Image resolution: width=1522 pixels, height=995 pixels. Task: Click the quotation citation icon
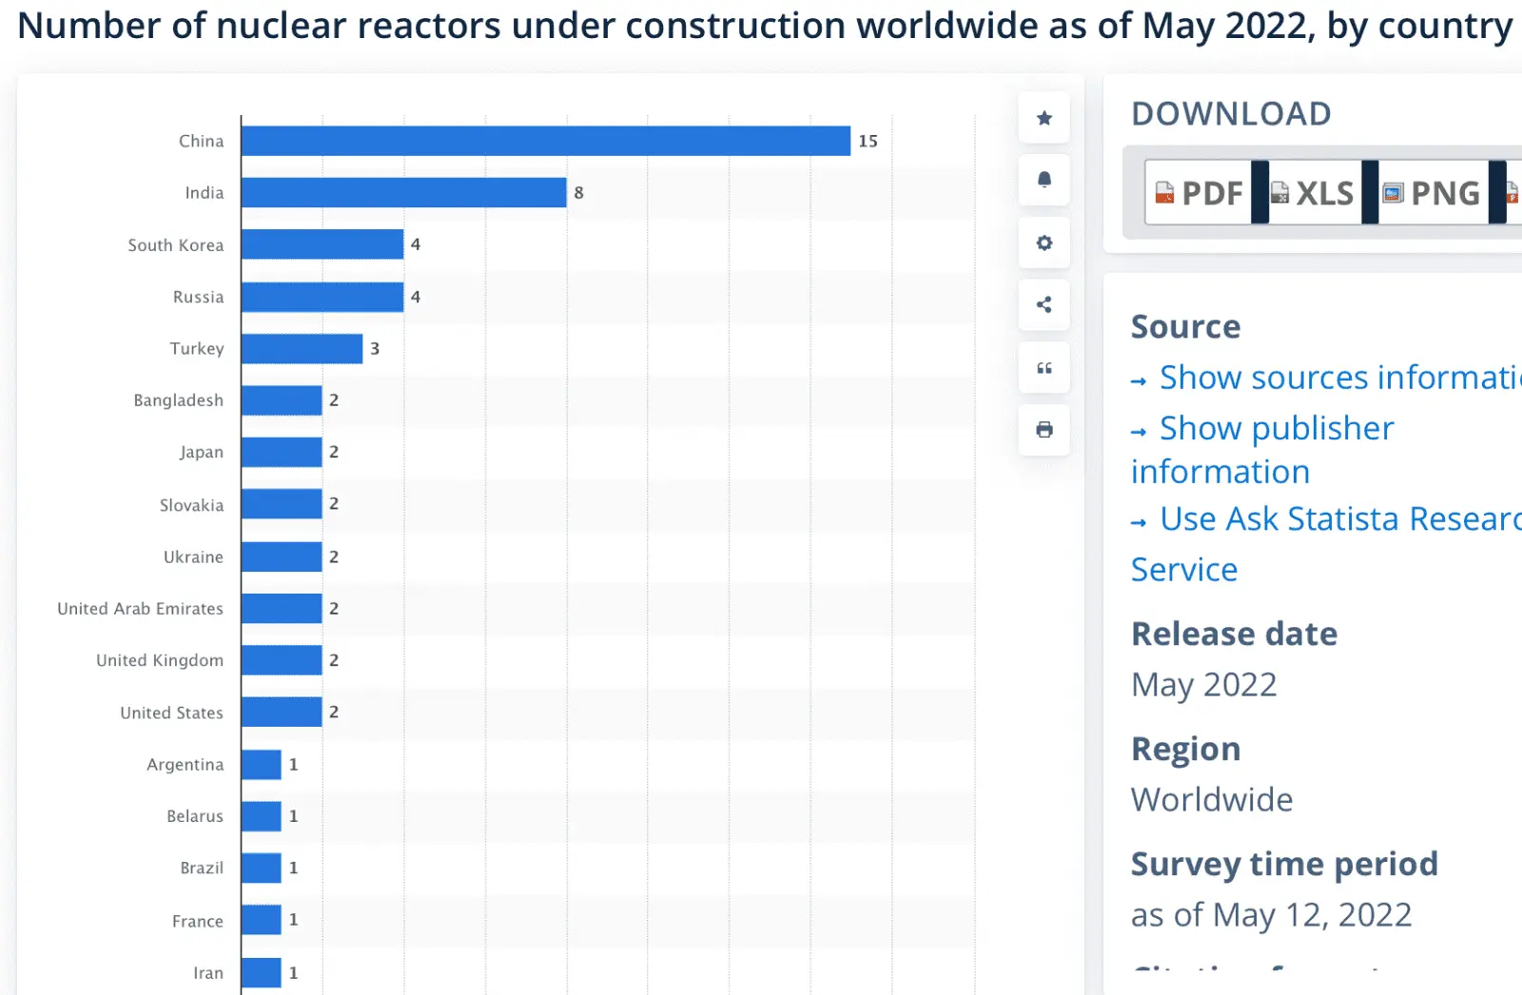tap(1044, 368)
